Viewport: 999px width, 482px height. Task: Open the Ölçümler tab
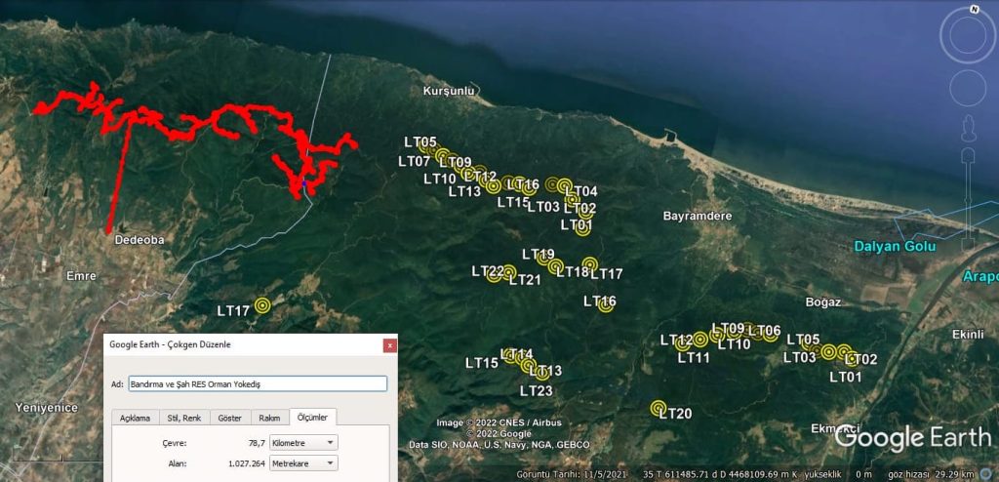tap(313, 417)
